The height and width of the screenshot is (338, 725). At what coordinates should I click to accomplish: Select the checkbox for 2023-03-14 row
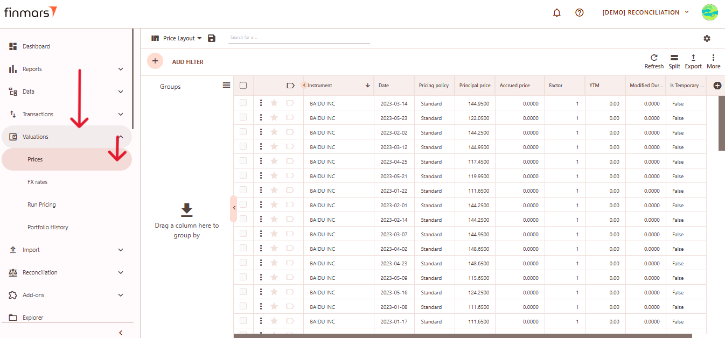tap(243, 103)
